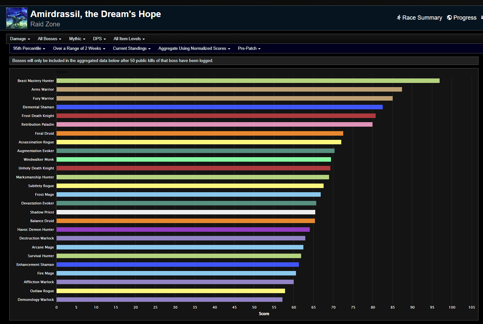Open the 95th Percentile dropdown
Viewport: 483px width, 324px height.
[29, 49]
